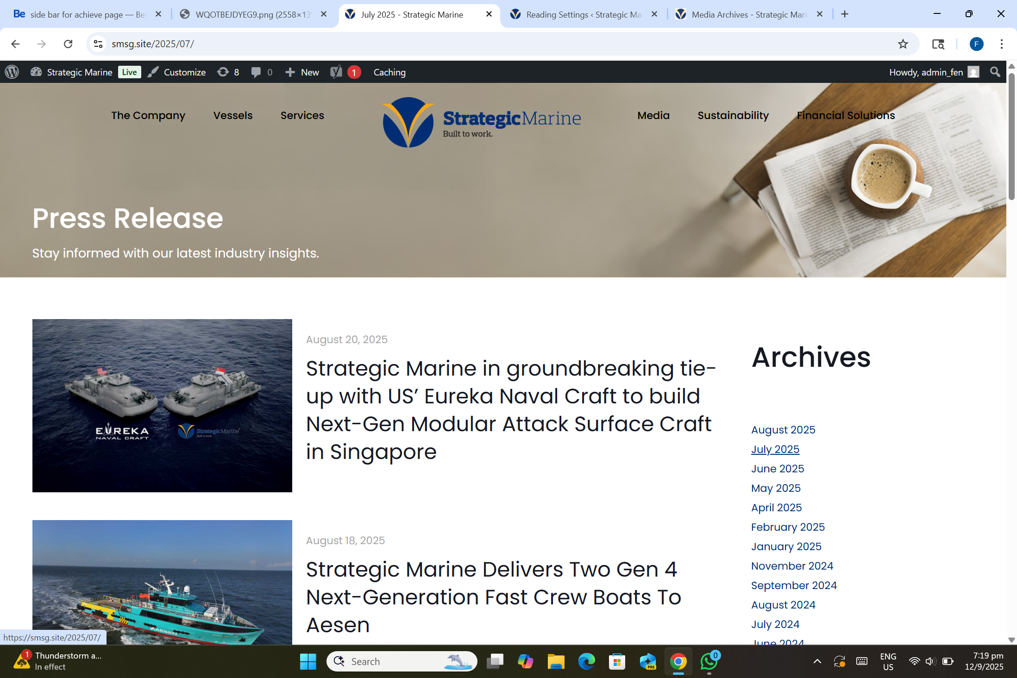Open comments bubble in admin bar
The image size is (1017, 678).
click(x=262, y=72)
